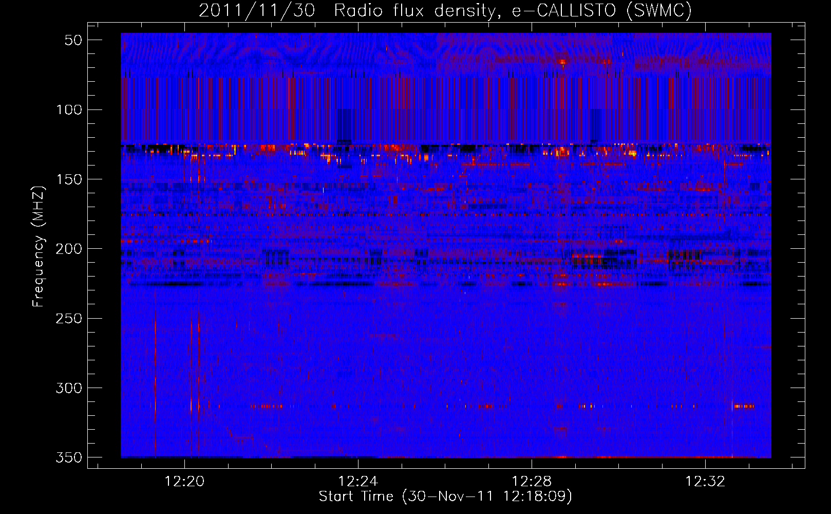Click the "Frequency (MHZ)" axis label

39,246
